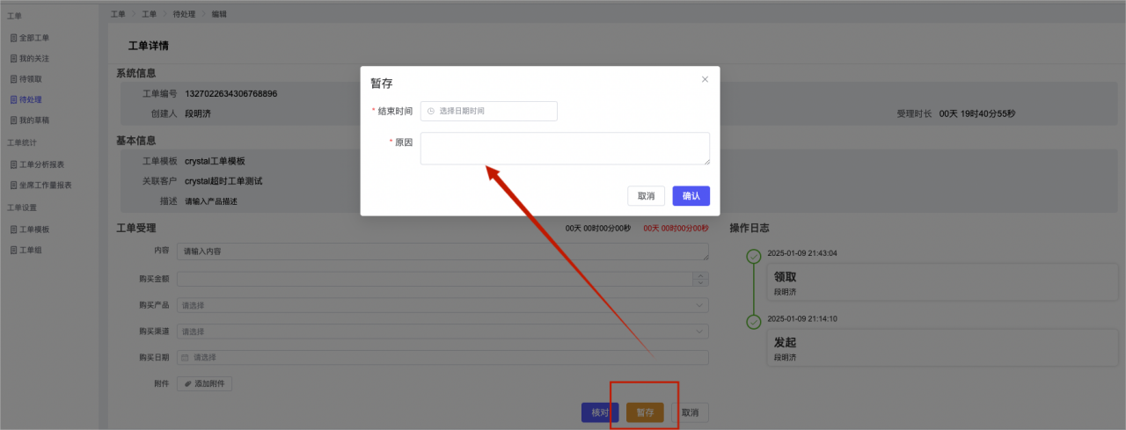The height and width of the screenshot is (430, 1126).
Task: Open 待领取 in the sidebar
Action: [31, 79]
